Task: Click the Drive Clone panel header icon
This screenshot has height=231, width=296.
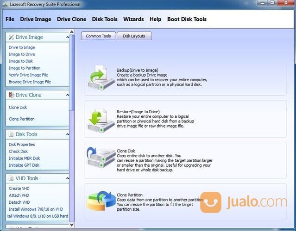Action: (12, 95)
